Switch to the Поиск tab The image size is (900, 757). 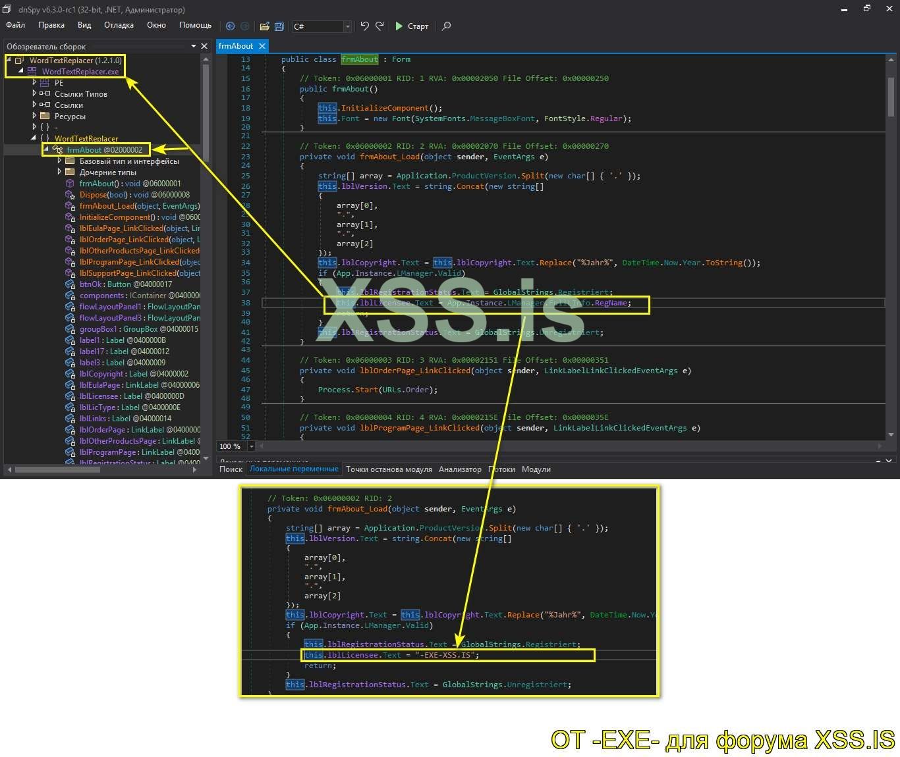tap(231, 469)
